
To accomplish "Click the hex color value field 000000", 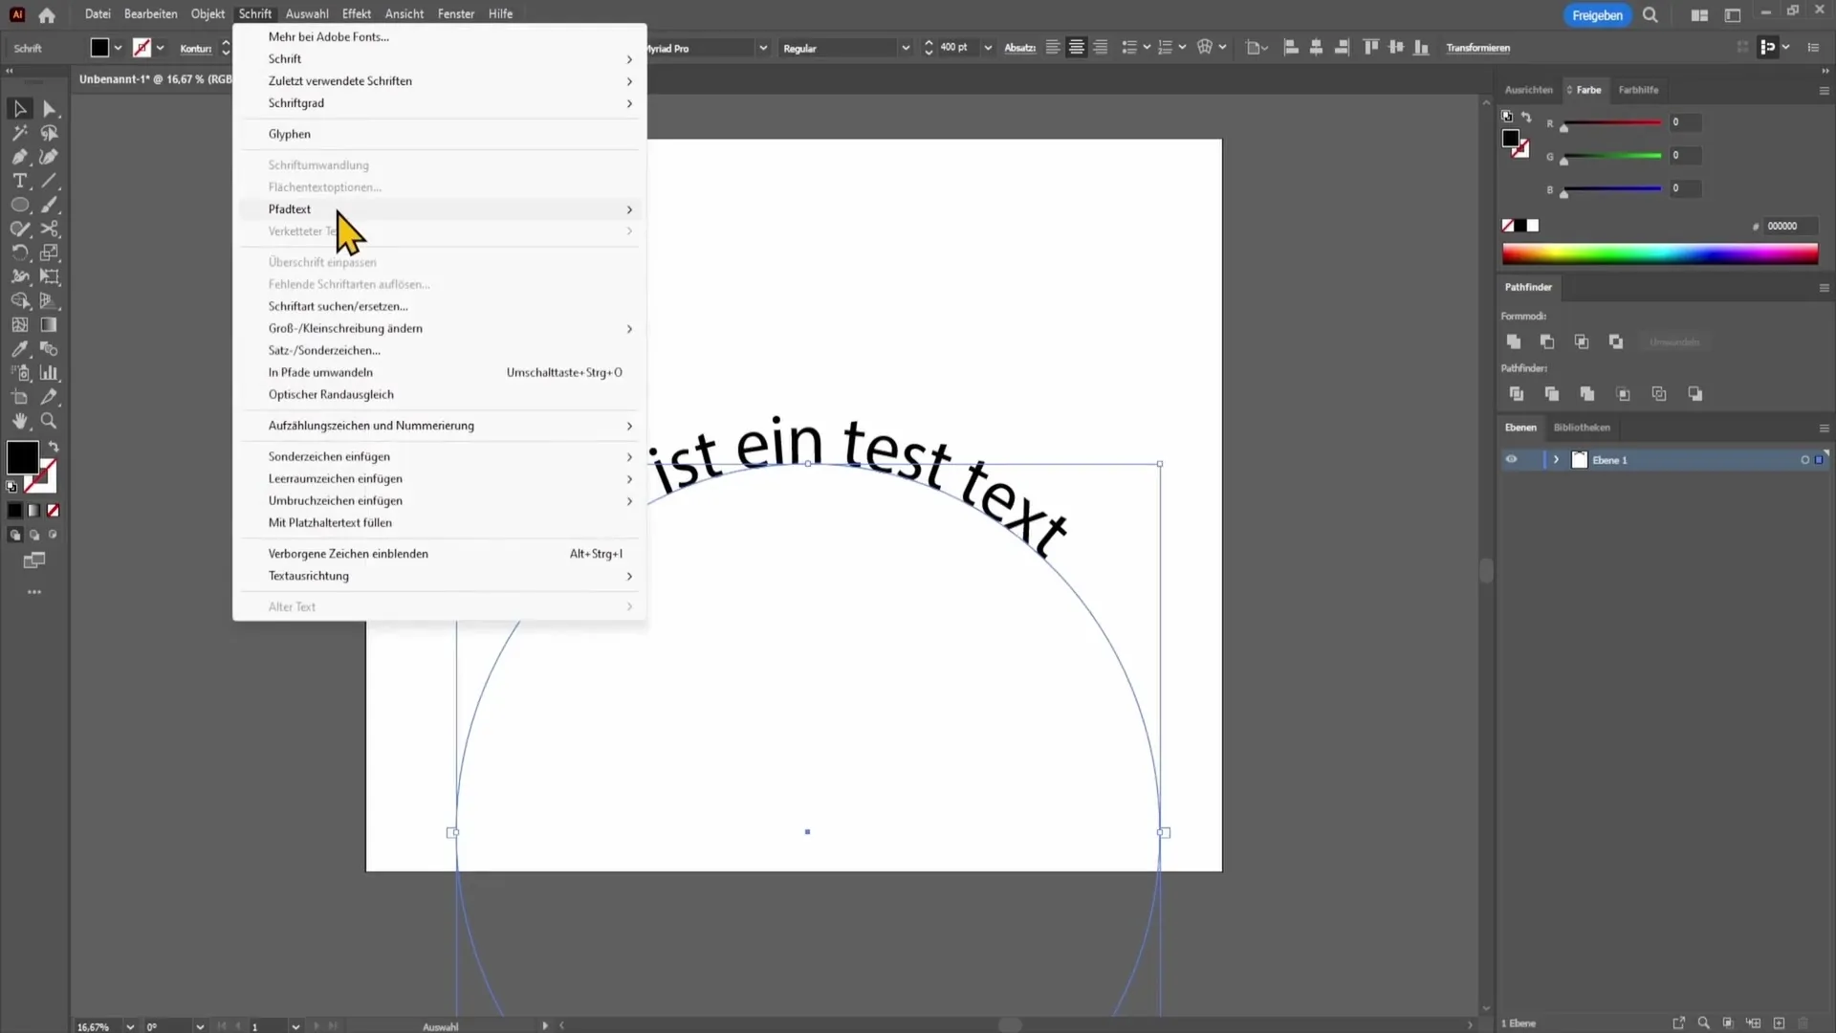I will [1788, 227].
